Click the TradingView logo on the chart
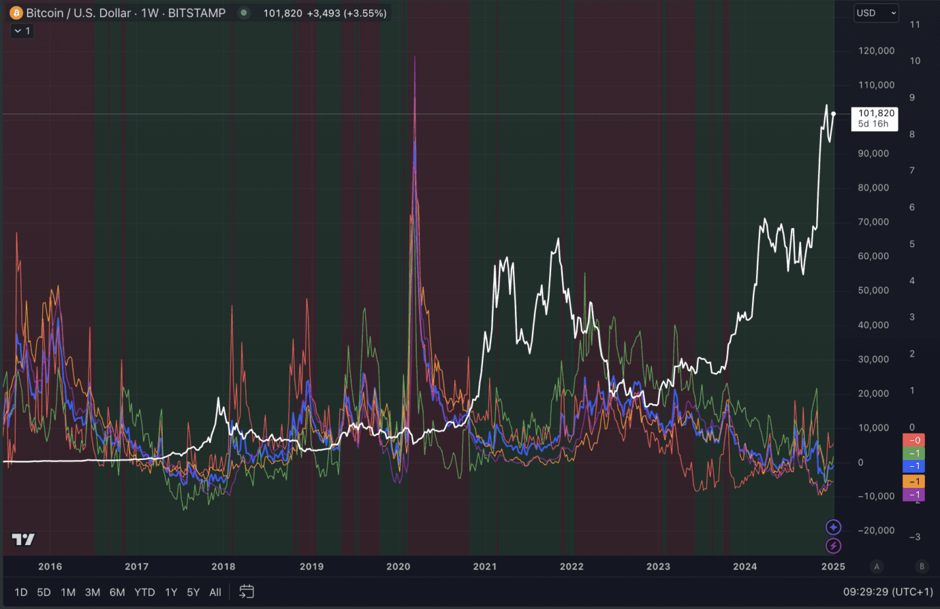The height and width of the screenshot is (609, 940). click(x=23, y=540)
